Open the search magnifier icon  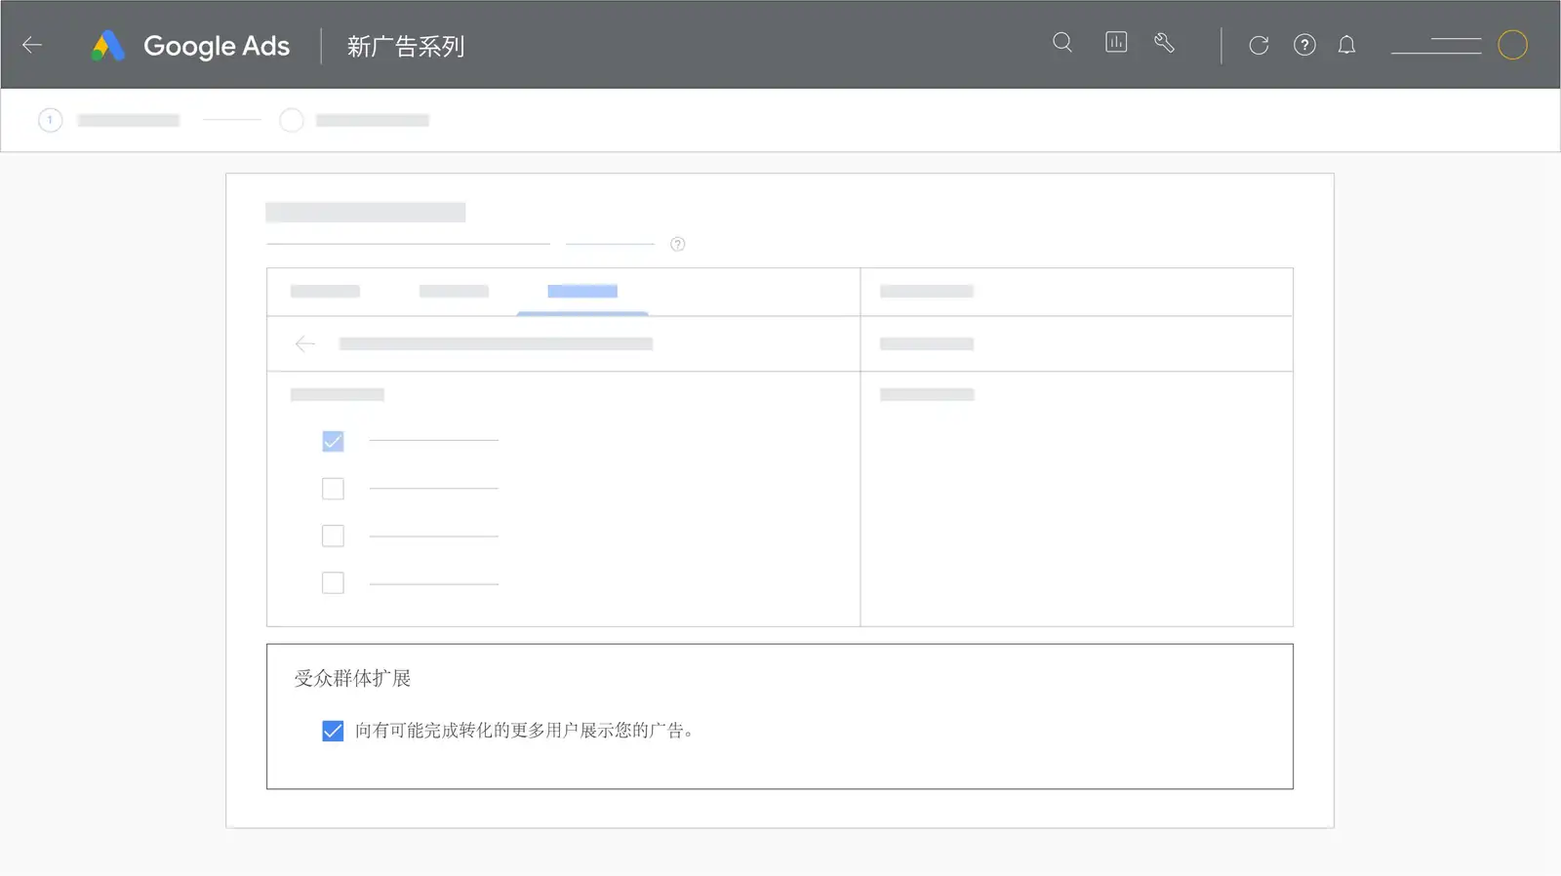1062,43
